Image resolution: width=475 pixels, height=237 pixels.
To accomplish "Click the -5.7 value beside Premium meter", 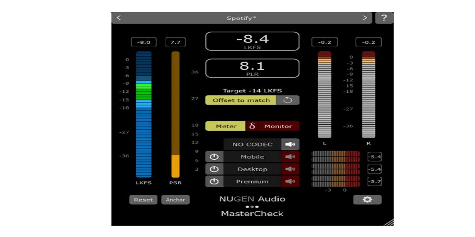I will pyautogui.click(x=374, y=182).
